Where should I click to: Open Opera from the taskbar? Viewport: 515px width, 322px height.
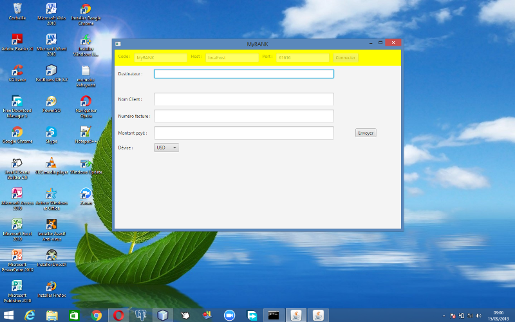118,315
